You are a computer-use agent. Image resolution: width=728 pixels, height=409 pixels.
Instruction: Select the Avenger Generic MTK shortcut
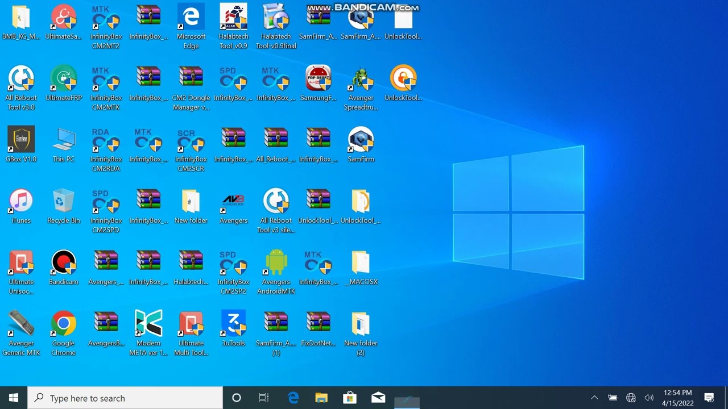(21, 324)
